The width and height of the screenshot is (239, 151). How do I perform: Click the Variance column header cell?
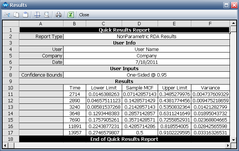coord(210,88)
